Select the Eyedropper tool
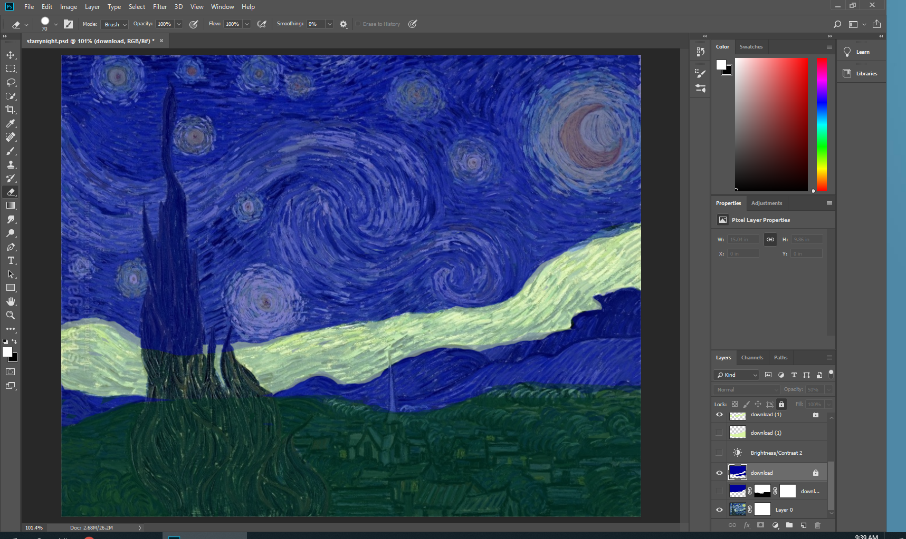This screenshot has height=539, width=906. point(11,123)
